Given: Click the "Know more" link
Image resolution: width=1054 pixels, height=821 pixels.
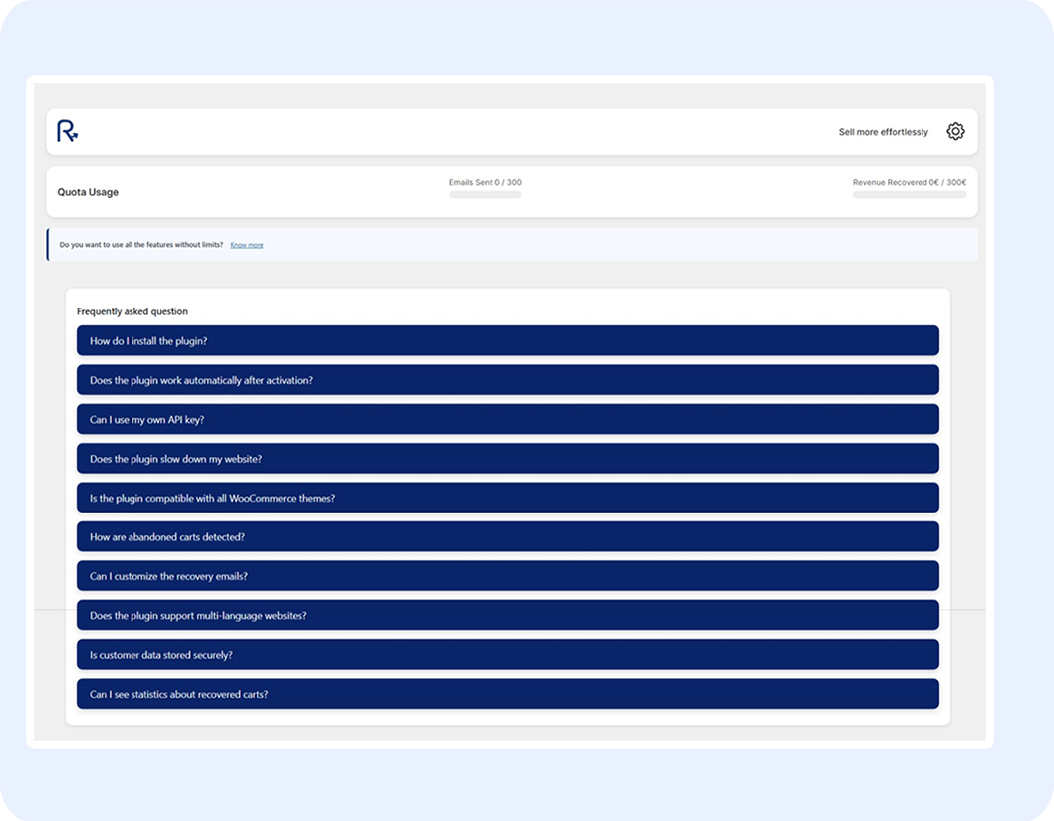Looking at the screenshot, I should (x=247, y=245).
